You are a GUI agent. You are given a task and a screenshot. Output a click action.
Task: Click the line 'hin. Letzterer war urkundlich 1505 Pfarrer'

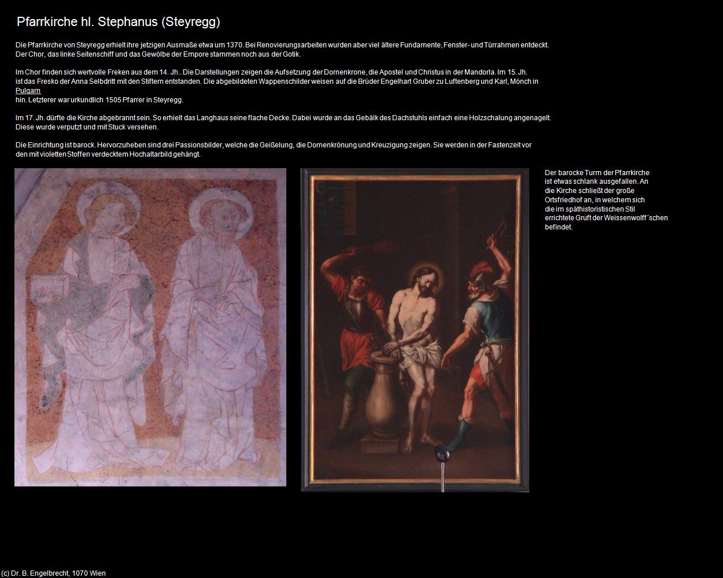click(x=99, y=100)
